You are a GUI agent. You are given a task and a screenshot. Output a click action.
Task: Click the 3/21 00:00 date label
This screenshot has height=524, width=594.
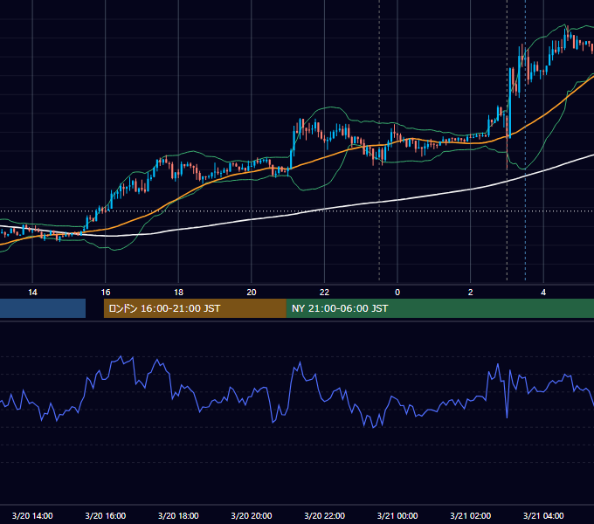[397, 515]
